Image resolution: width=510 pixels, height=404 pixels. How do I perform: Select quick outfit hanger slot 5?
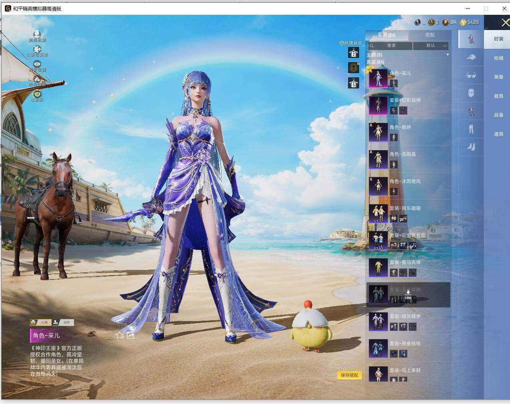[353, 83]
